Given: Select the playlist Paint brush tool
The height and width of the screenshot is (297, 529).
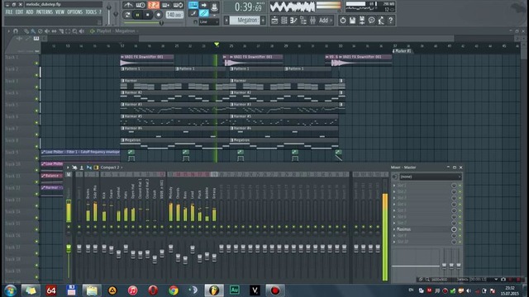Looking at the screenshot, I should point(33,31).
